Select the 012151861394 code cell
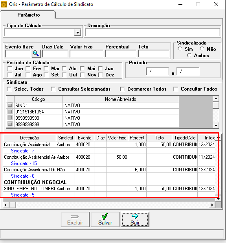 pyautogui.click(x=38, y=112)
